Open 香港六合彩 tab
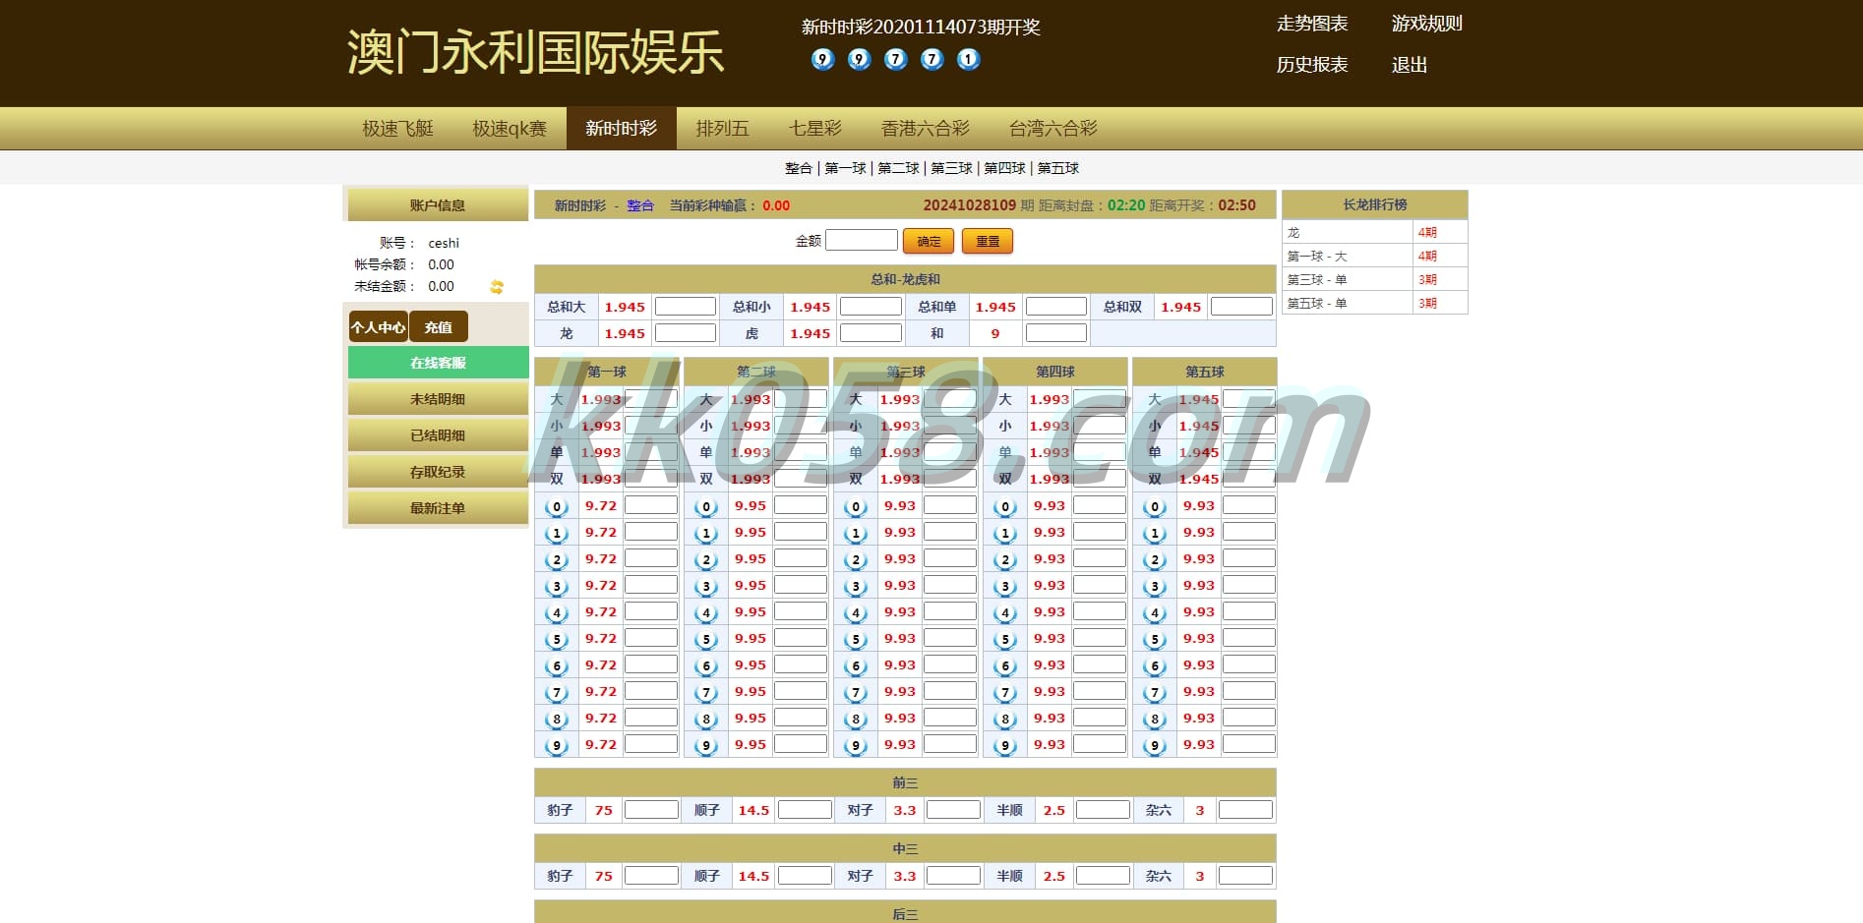This screenshot has height=923, width=1863. [926, 129]
